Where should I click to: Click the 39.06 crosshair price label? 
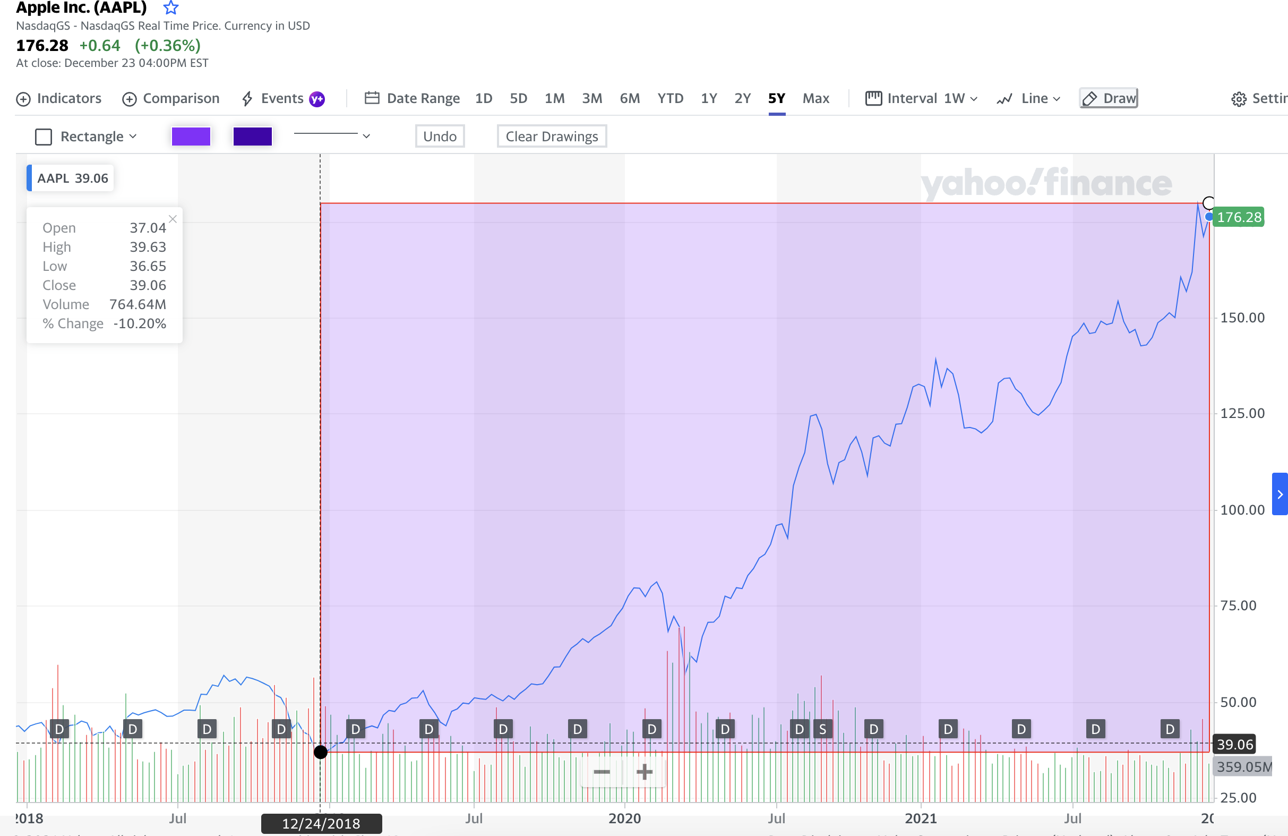1234,745
